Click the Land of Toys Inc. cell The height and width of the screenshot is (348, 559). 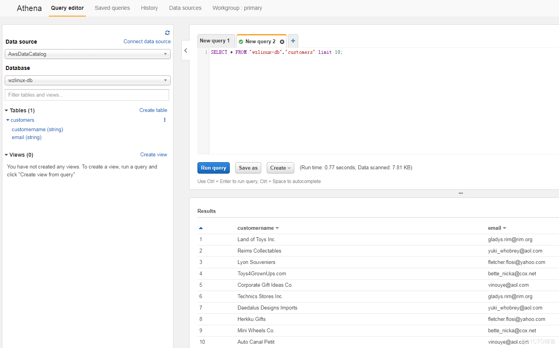pos(256,240)
